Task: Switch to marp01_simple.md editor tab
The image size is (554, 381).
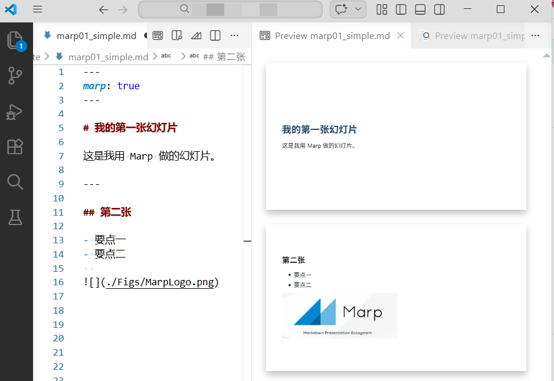Action: click(96, 35)
